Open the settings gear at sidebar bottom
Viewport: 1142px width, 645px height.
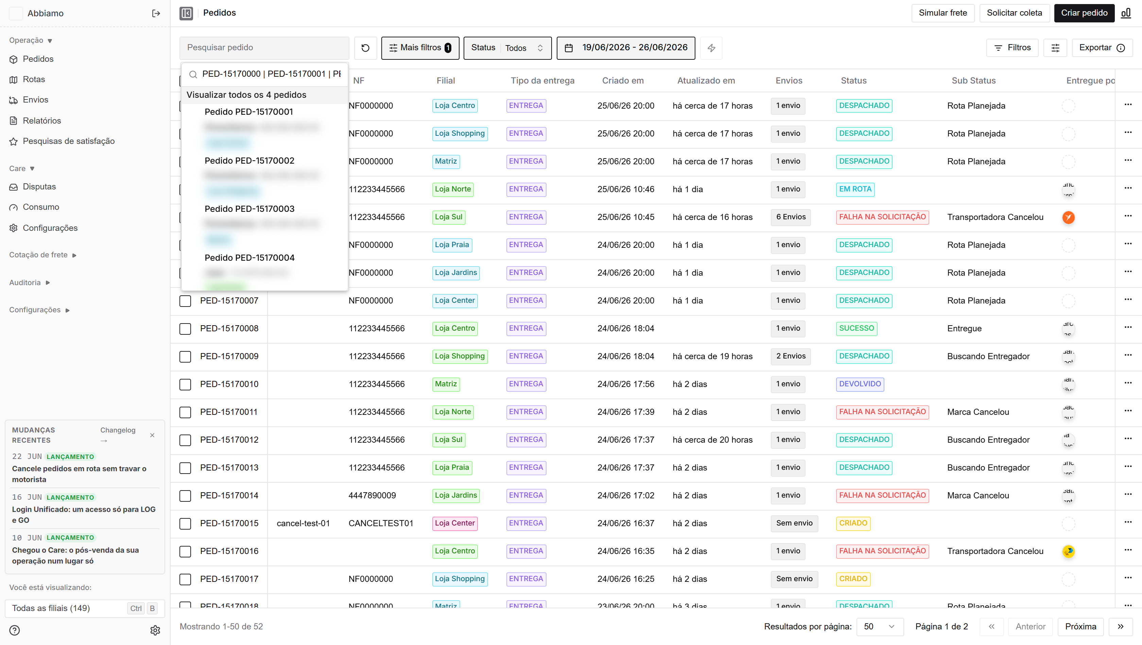click(155, 630)
